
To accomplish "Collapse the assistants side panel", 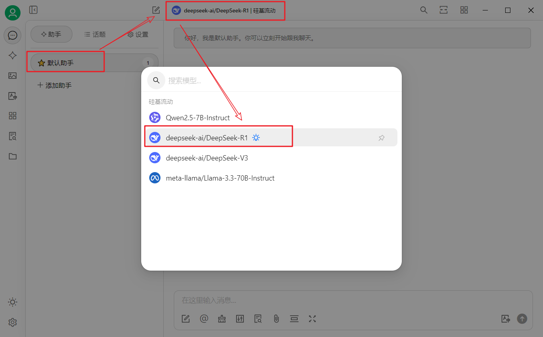I will coord(33,10).
